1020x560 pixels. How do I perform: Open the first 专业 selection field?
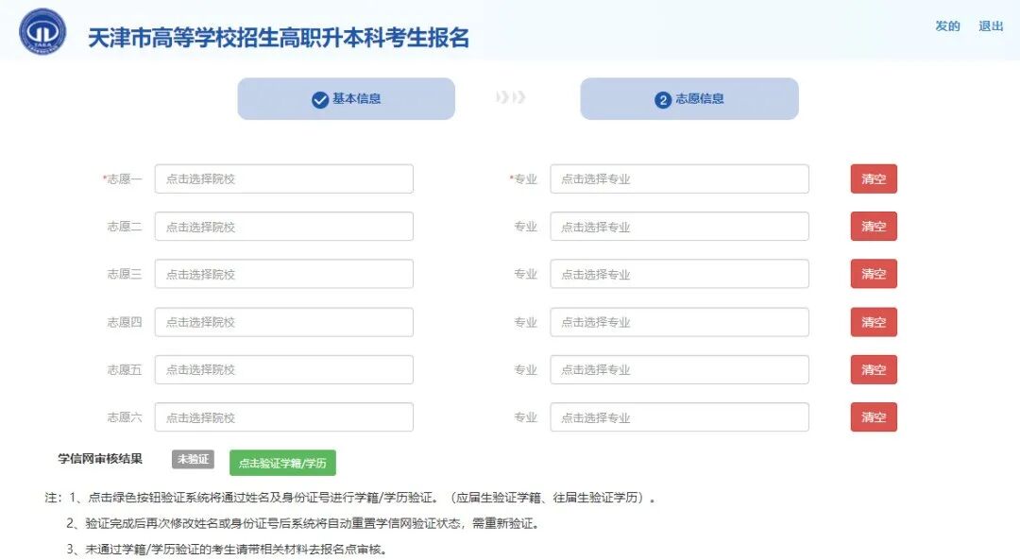[679, 178]
